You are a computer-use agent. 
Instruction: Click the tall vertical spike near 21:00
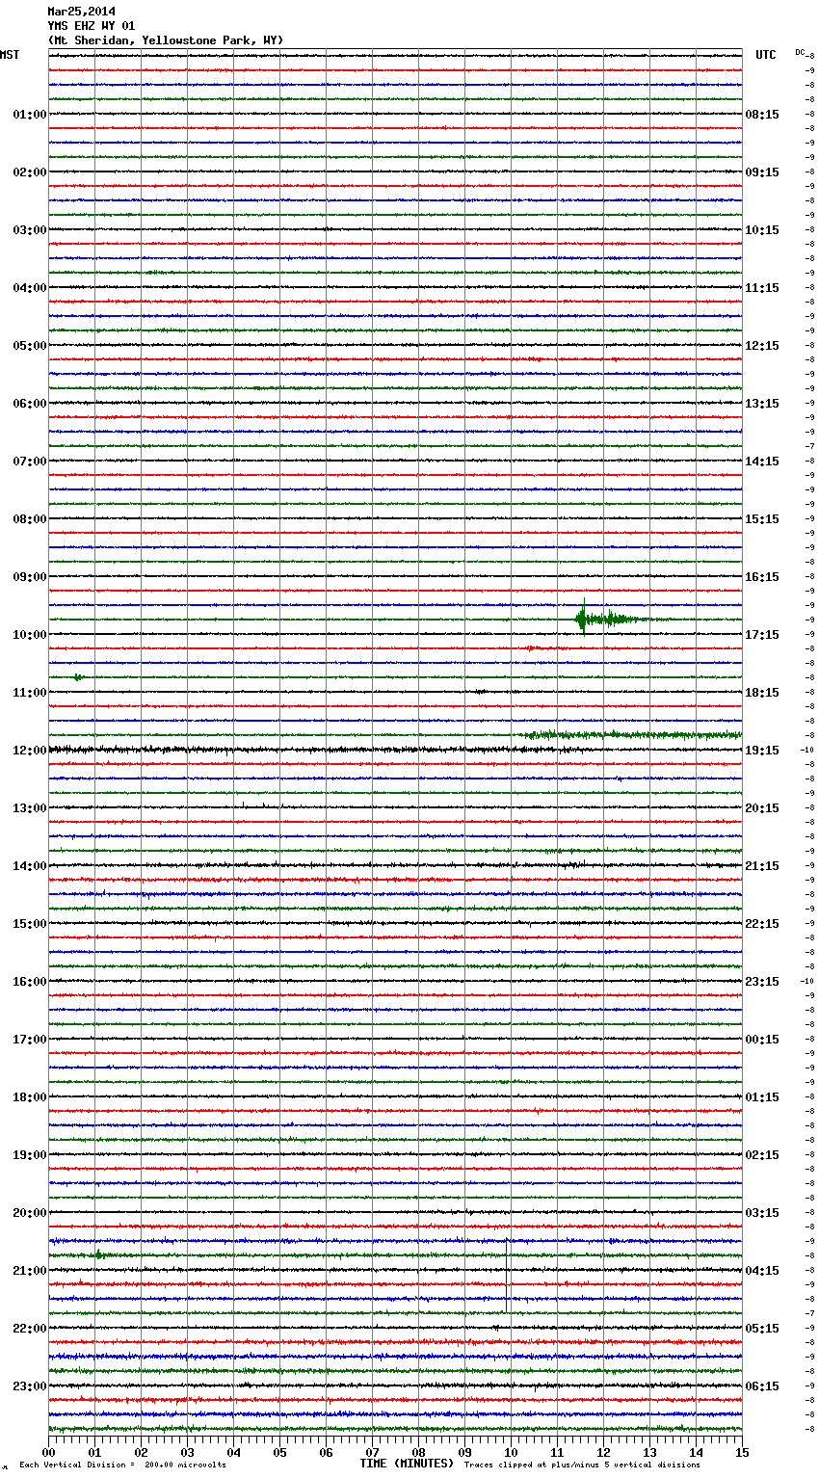(507, 1274)
